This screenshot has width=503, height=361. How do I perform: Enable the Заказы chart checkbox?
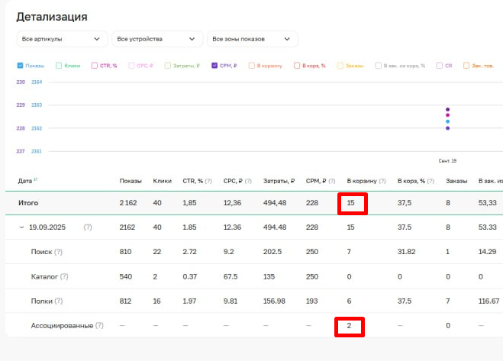[x=340, y=66]
